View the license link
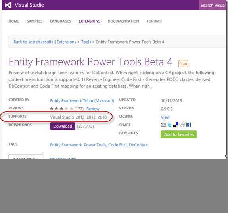The image size is (228, 213). coord(165,117)
